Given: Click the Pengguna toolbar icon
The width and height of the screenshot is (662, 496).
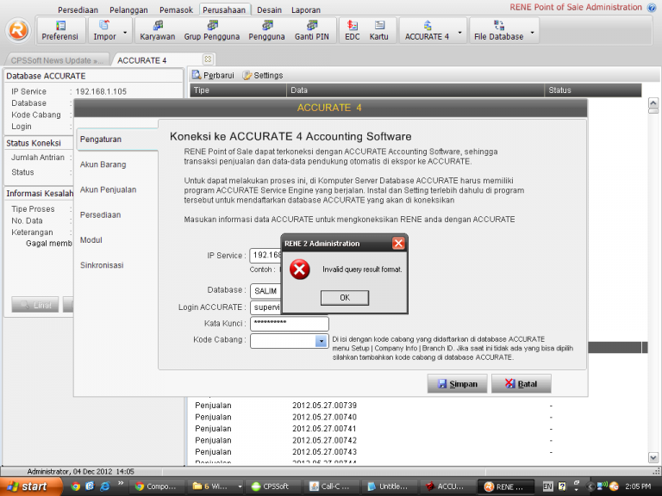Looking at the screenshot, I should point(267,30).
